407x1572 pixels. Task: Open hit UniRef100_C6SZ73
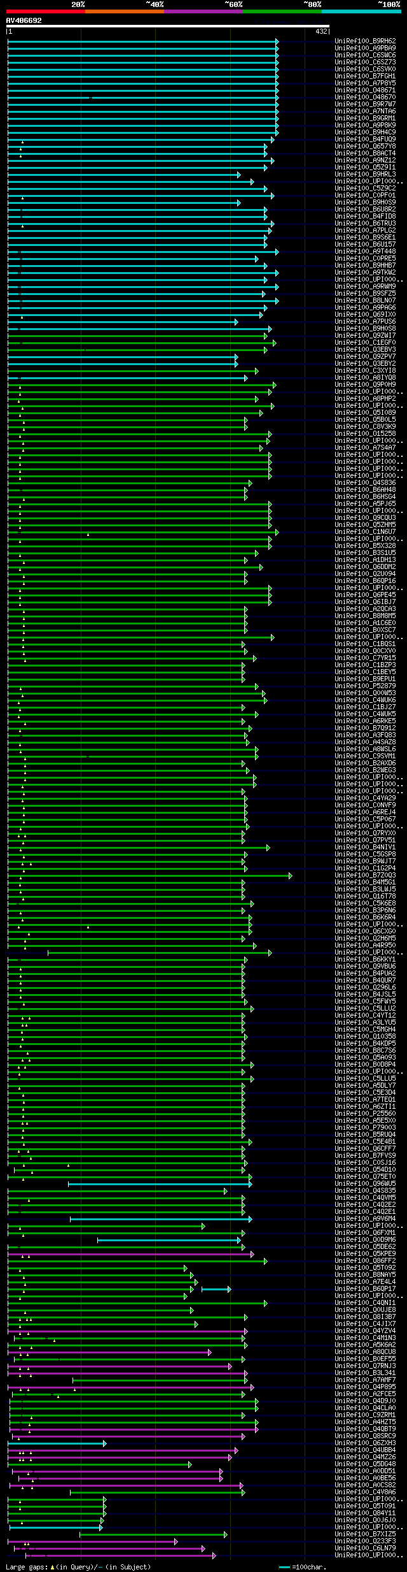pos(365,62)
